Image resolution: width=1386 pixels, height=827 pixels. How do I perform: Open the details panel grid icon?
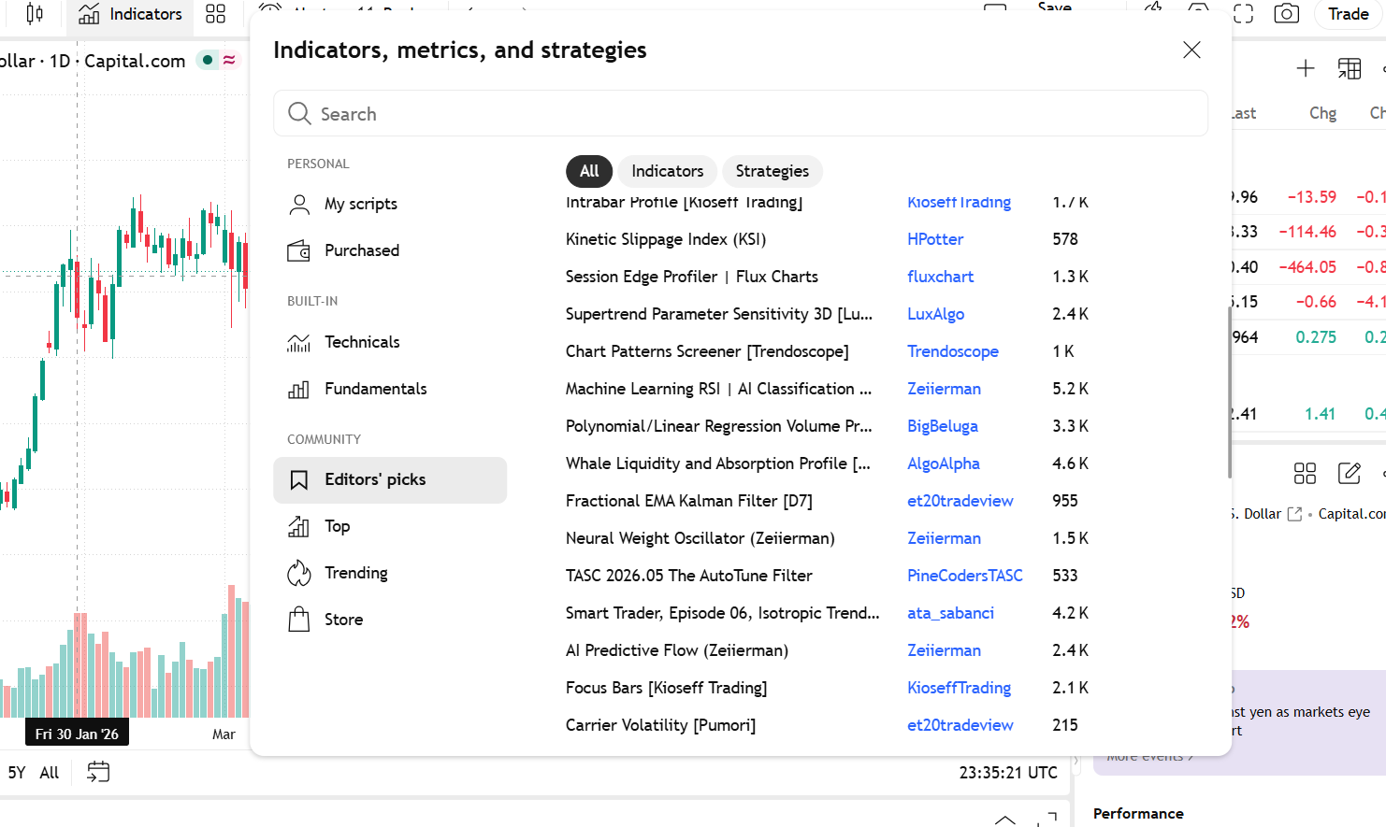[x=1305, y=474]
